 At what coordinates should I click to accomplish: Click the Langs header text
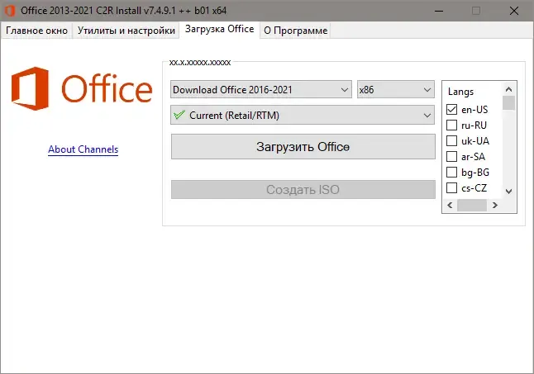(x=460, y=92)
